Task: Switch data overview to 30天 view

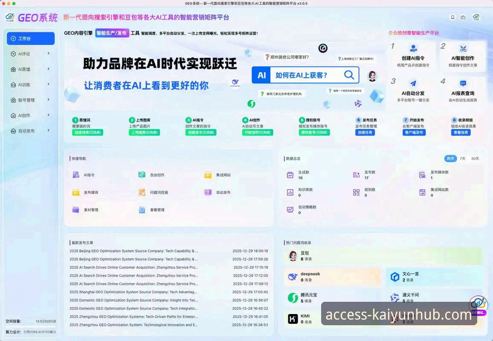Action: pos(476,158)
